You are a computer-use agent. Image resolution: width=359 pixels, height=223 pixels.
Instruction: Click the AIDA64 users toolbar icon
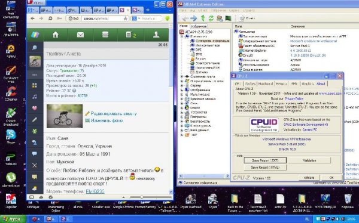coord(220,18)
